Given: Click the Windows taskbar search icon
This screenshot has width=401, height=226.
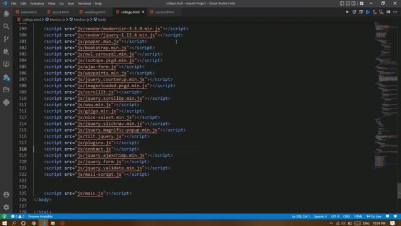Looking at the screenshot, I should tap(14, 223).
